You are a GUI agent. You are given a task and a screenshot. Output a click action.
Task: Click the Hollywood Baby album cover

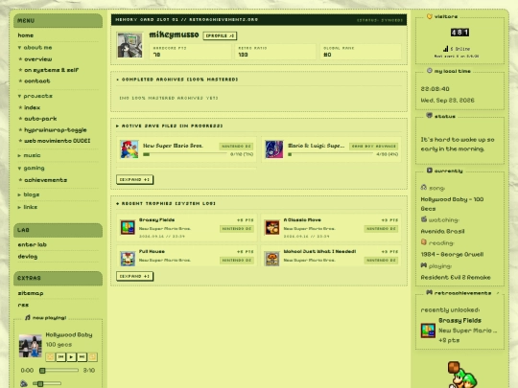click(31, 346)
